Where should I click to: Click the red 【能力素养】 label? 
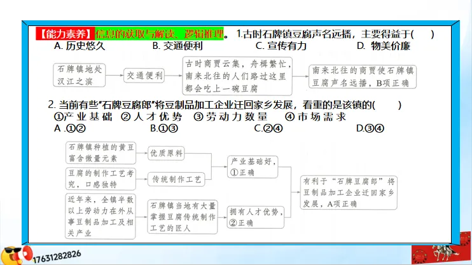click(x=66, y=34)
